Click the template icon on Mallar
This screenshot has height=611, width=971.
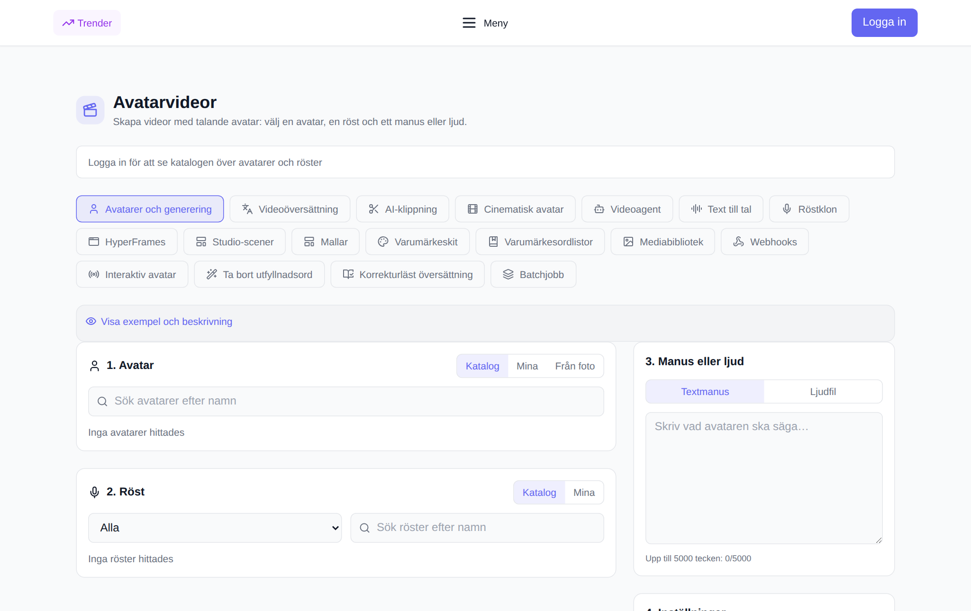pos(309,242)
